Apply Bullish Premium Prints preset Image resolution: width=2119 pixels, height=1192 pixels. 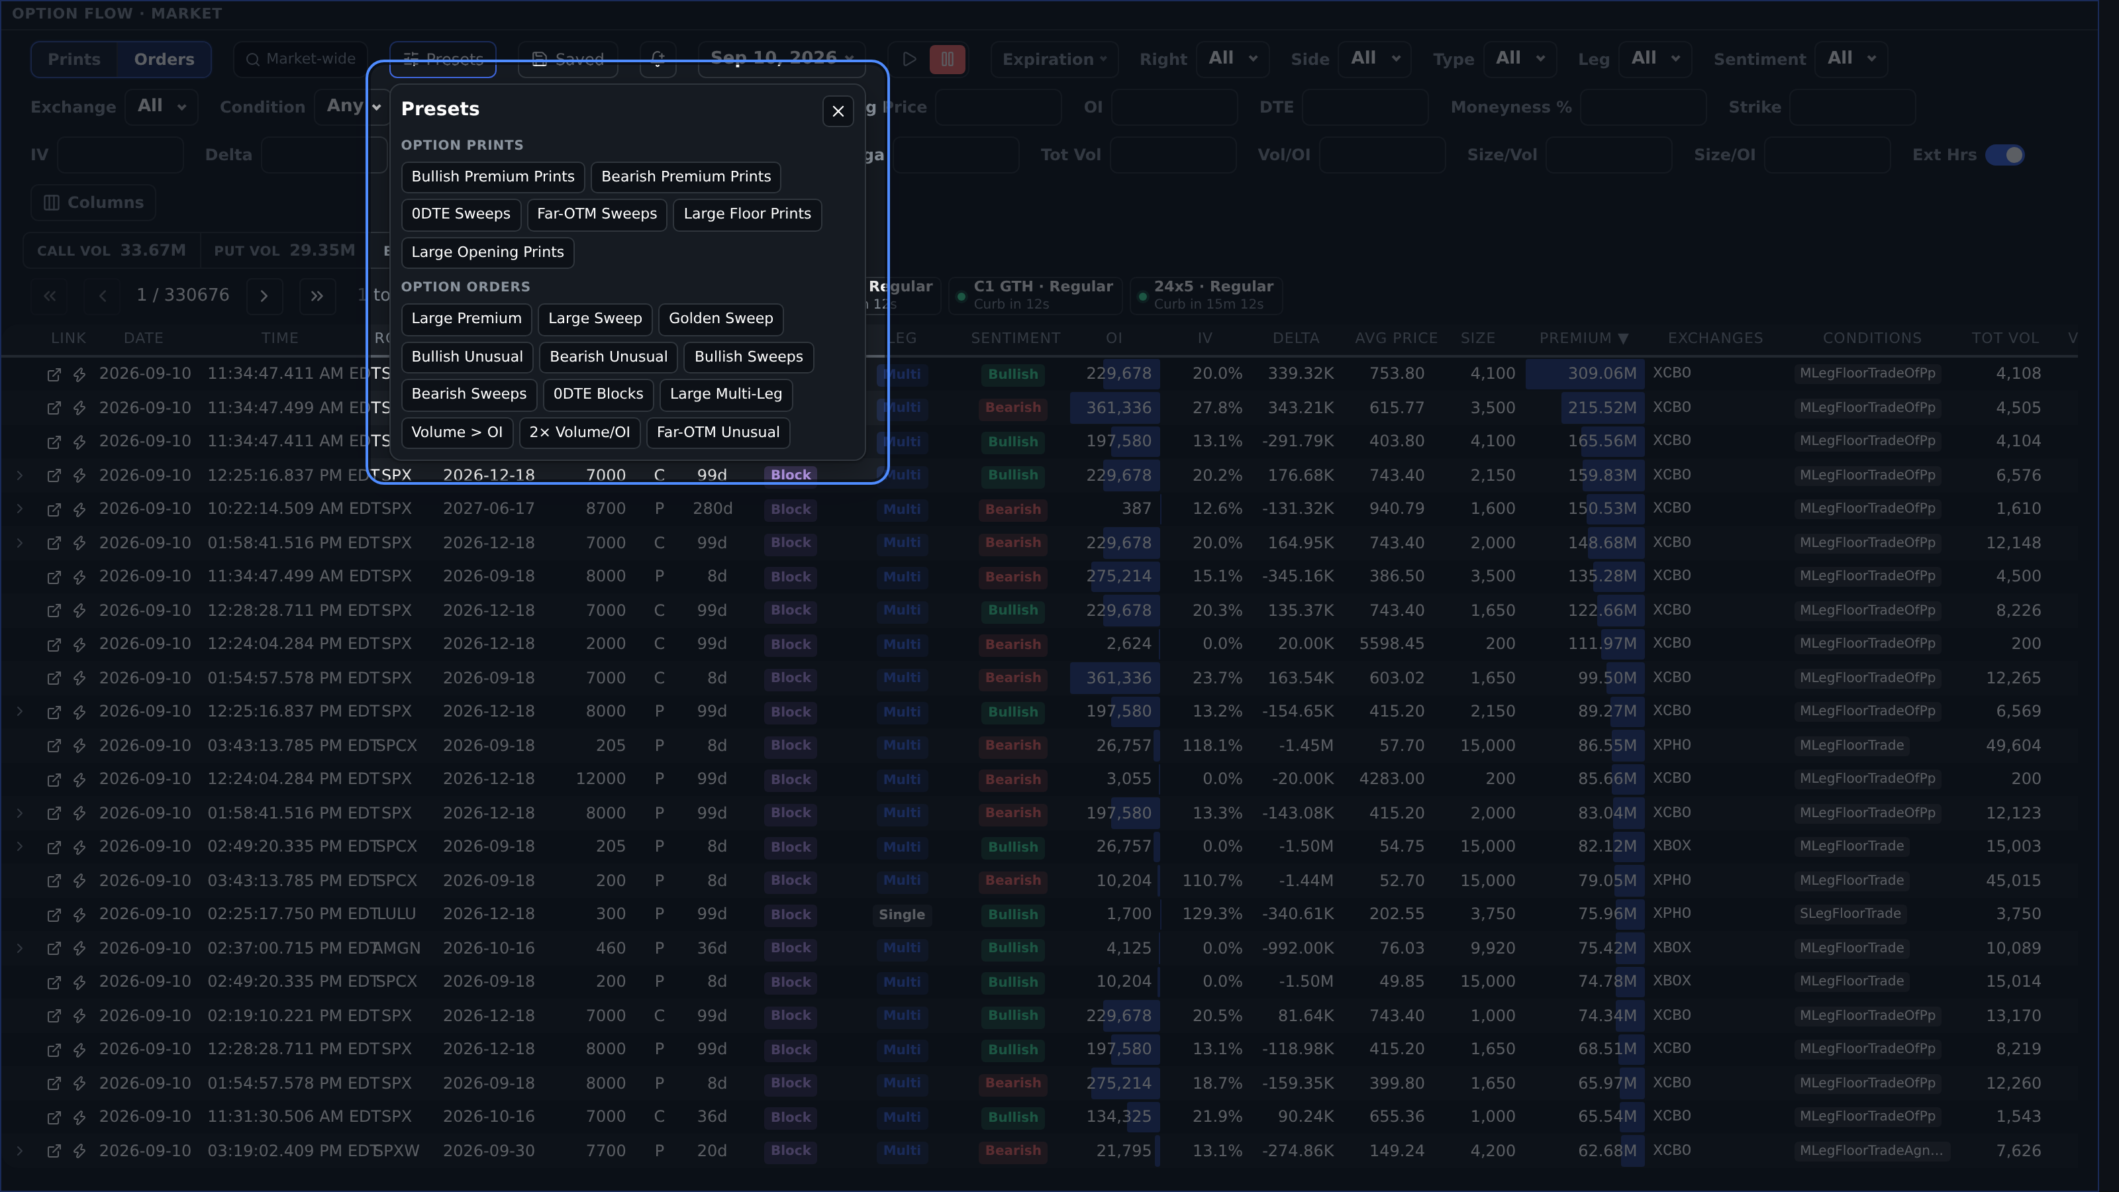pyautogui.click(x=493, y=177)
